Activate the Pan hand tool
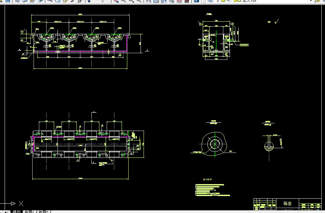 [x=116, y=1]
